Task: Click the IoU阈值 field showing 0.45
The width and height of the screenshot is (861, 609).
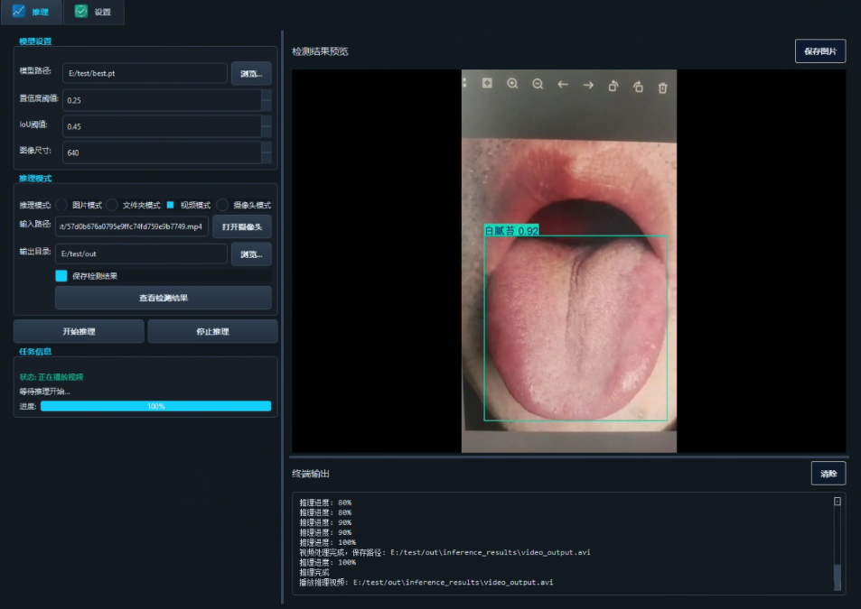Action: [162, 126]
